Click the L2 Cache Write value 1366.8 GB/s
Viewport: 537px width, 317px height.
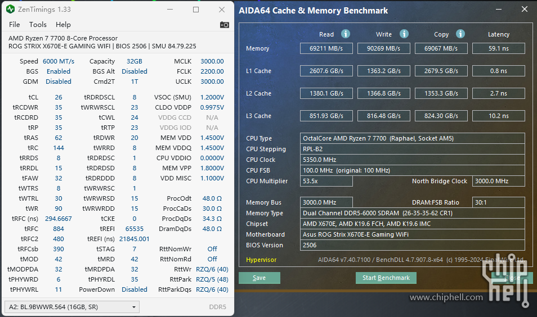[383, 93]
